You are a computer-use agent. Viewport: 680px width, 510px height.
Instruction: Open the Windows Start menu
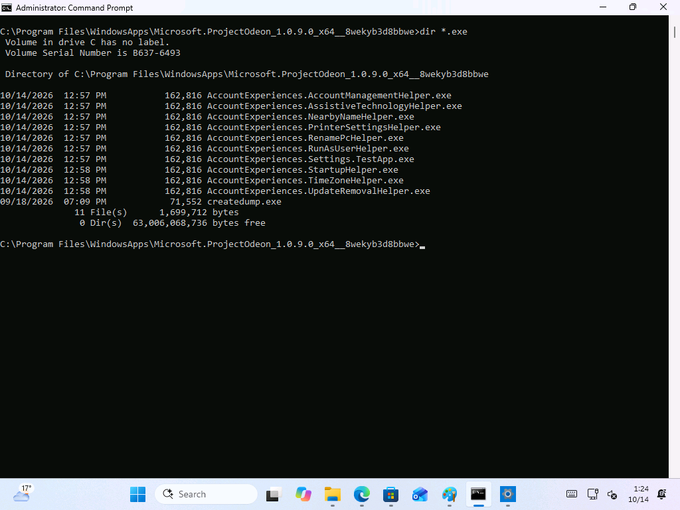click(x=138, y=494)
